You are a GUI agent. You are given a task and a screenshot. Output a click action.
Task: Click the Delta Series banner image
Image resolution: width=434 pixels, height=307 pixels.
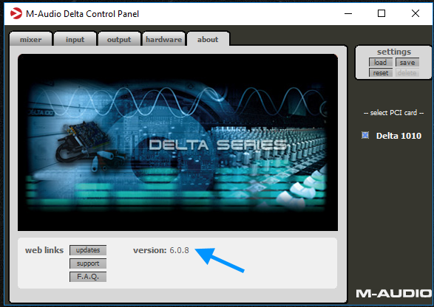pyautogui.click(x=177, y=142)
